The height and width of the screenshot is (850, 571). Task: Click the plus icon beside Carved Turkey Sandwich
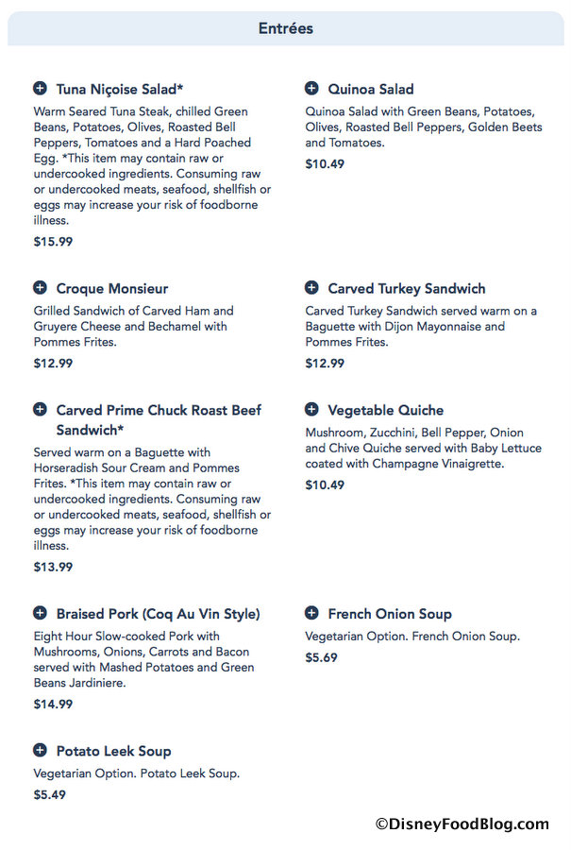(311, 288)
